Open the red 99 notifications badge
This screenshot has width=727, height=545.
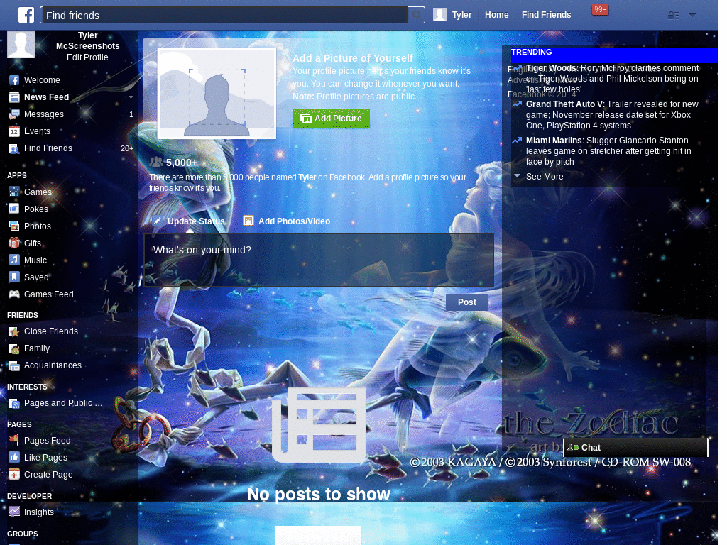(600, 10)
